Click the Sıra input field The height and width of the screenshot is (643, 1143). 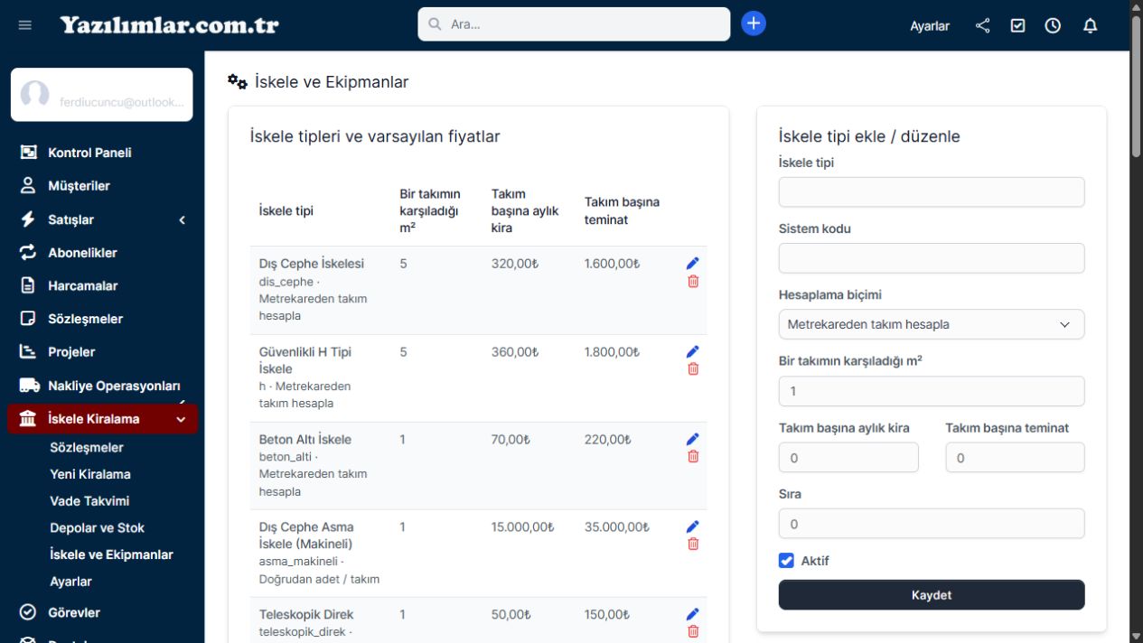[x=932, y=524]
